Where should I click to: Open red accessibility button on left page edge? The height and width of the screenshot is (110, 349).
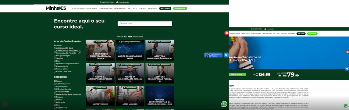pos(226,33)
